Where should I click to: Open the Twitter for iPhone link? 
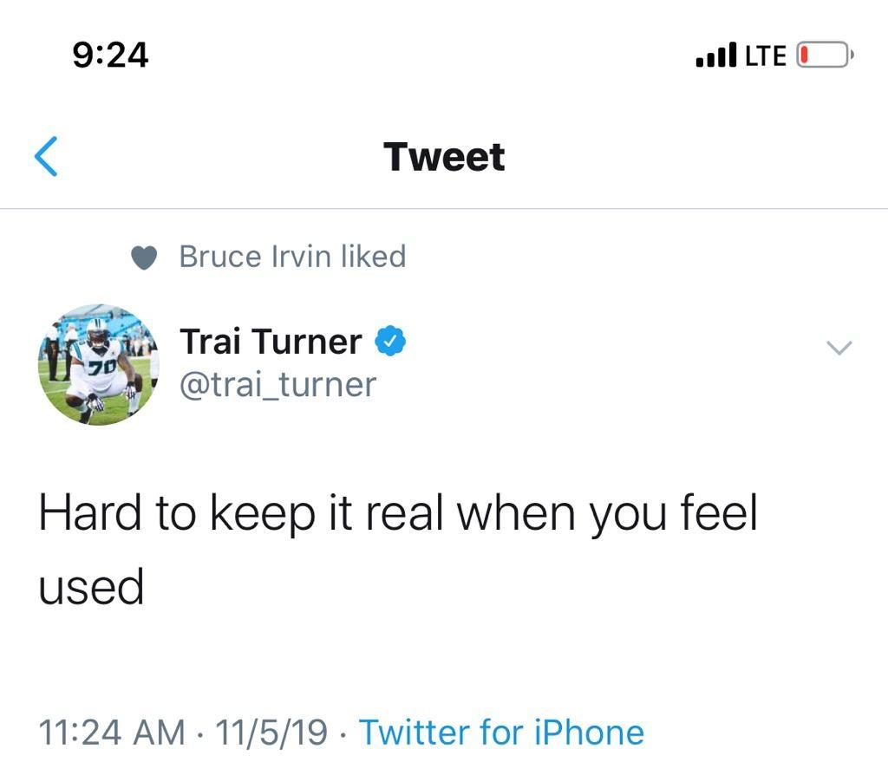point(502,732)
